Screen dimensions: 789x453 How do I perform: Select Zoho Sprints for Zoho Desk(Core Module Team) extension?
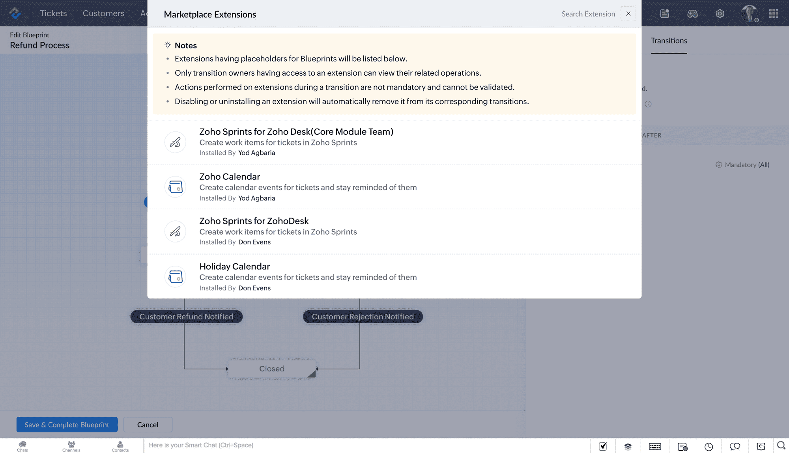394,142
